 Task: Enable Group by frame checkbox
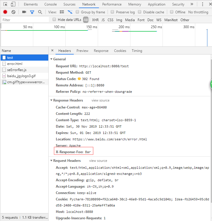[77, 12]
